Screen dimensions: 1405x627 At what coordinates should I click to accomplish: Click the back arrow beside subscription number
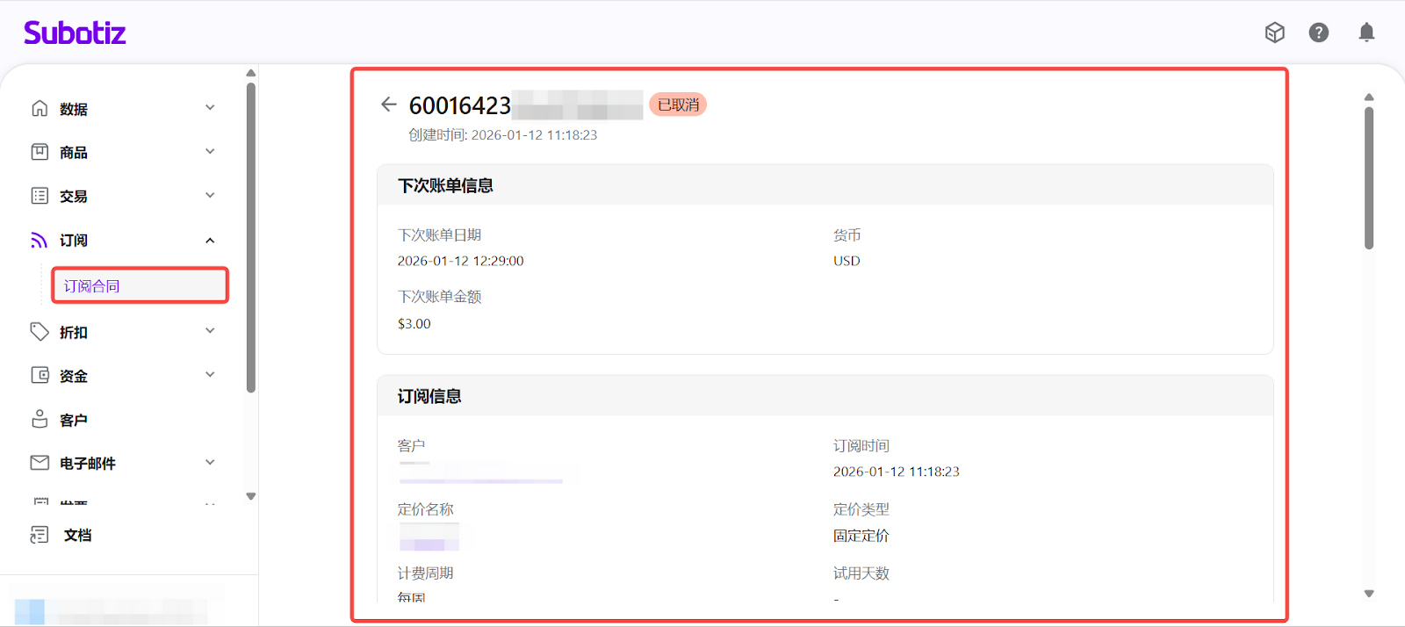point(388,104)
